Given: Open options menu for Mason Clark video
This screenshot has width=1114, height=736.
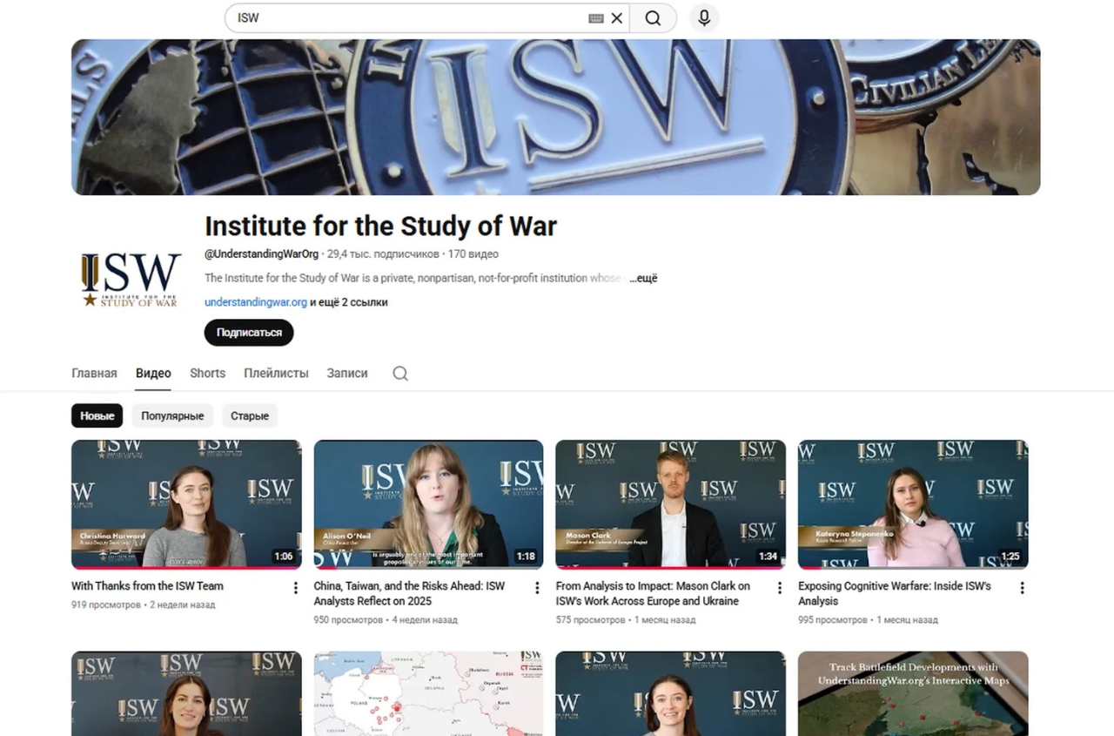Looking at the screenshot, I should click(779, 588).
